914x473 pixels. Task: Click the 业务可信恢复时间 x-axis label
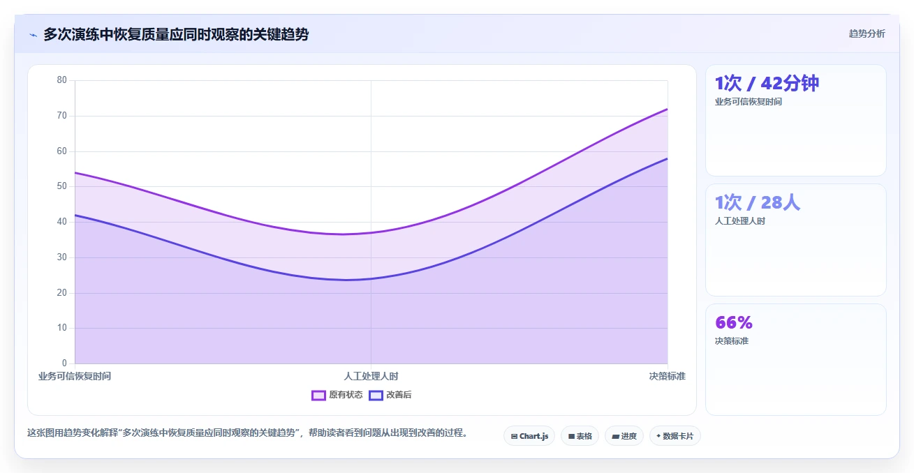[75, 376]
